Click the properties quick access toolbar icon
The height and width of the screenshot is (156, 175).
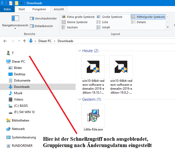pyautogui.click(x=11, y=3)
